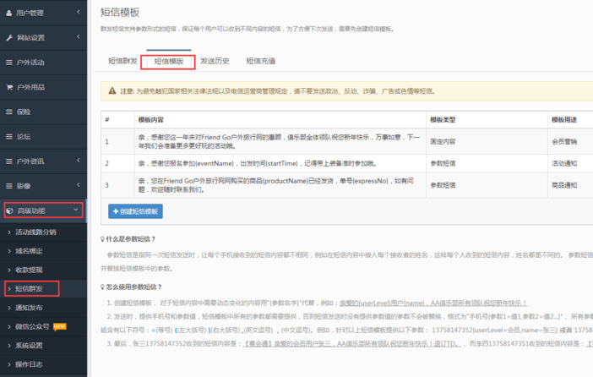The image size is (593, 377).
Task: Expand the 影像 menu arrow
Action: click(x=78, y=185)
